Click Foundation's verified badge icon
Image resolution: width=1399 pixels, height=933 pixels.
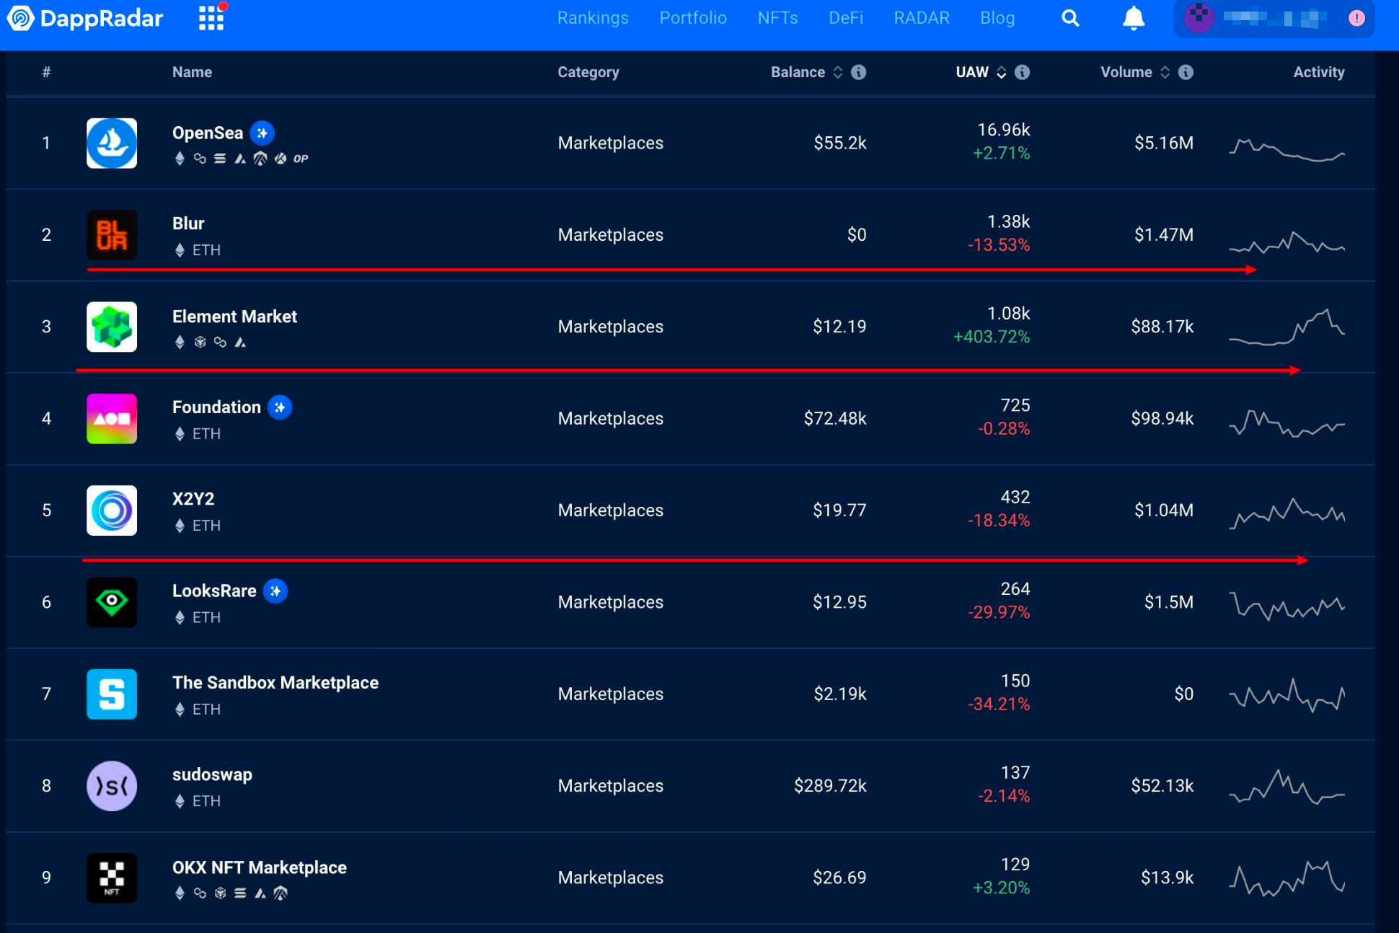(x=280, y=407)
